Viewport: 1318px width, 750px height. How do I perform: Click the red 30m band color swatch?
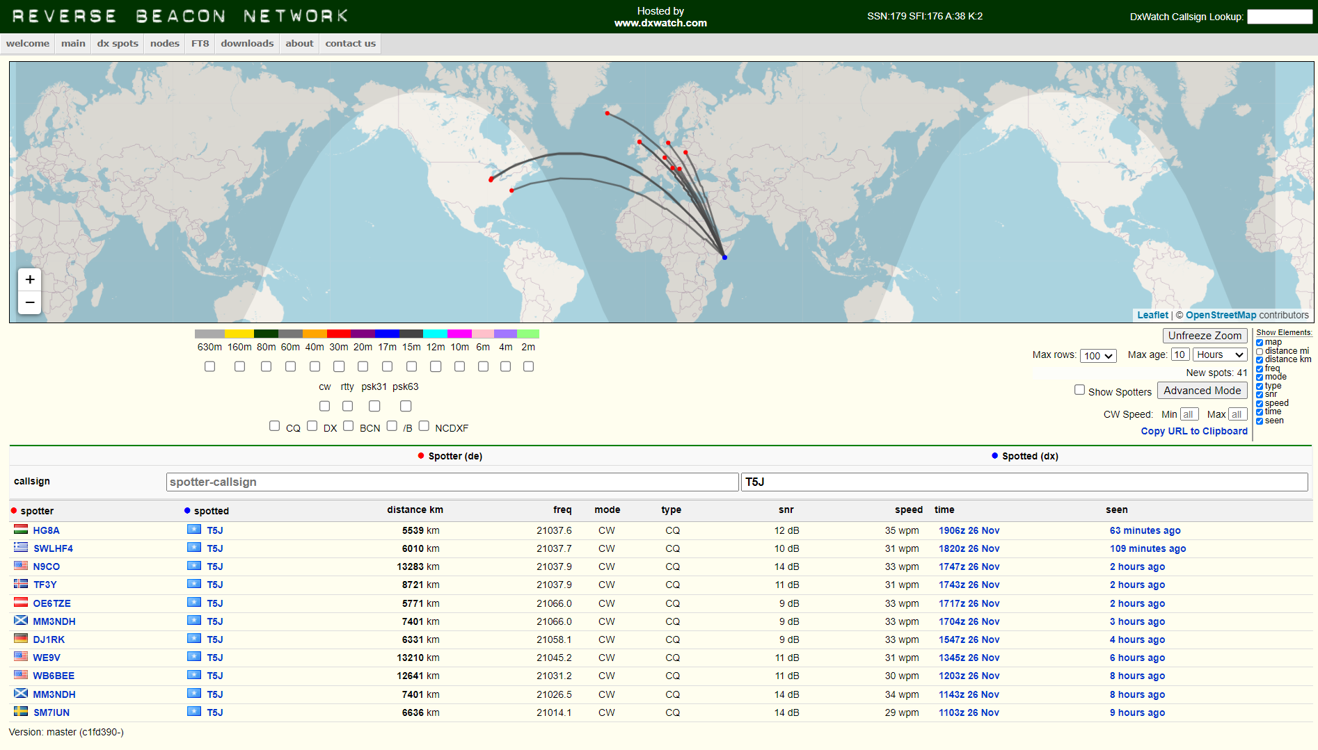(339, 334)
